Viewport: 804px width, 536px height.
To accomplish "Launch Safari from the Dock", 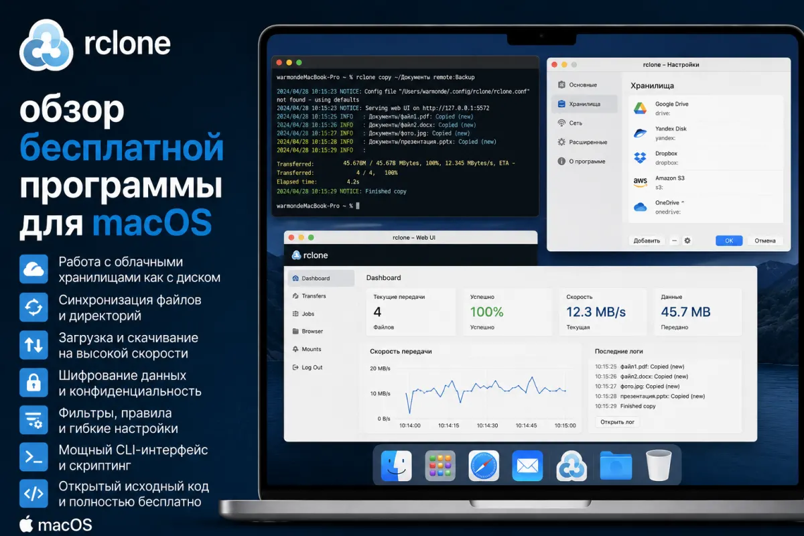I will (484, 466).
